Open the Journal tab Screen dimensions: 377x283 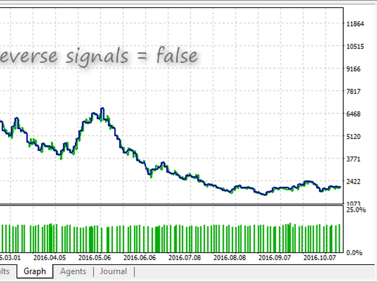pyautogui.click(x=113, y=272)
